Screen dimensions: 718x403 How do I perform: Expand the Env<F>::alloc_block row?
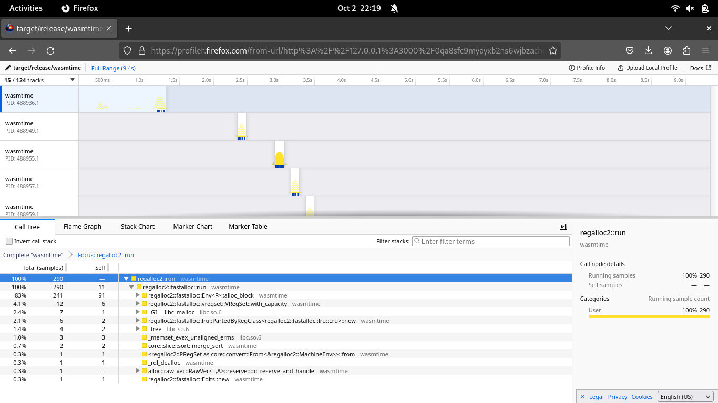[x=138, y=295]
